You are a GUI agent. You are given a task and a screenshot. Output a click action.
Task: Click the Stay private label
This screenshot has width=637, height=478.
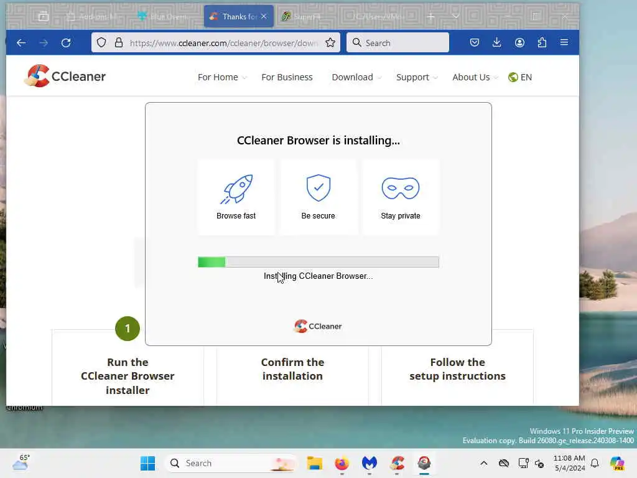click(401, 216)
